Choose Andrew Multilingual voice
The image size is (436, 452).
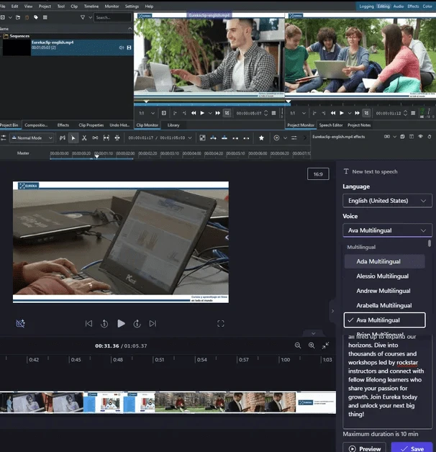tap(384, 291)
